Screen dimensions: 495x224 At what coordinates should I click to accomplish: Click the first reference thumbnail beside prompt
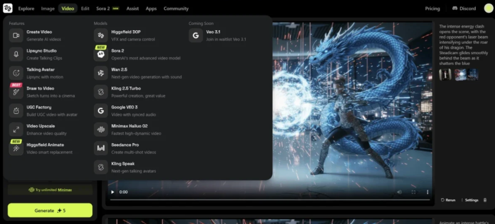pos(445,75)
